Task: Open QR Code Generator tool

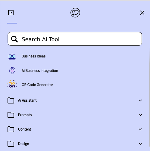Action: (37, 85)
